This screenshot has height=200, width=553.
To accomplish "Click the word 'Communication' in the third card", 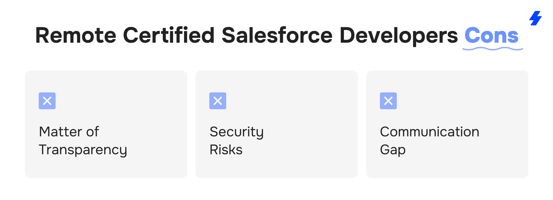I will point(429,132).
